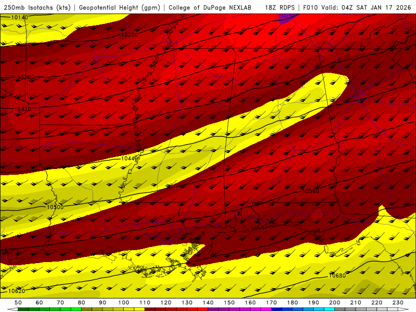Click the 10200 height contour label
The width and height of the screenshot is (416, 312).
click(x=129, y=35)
